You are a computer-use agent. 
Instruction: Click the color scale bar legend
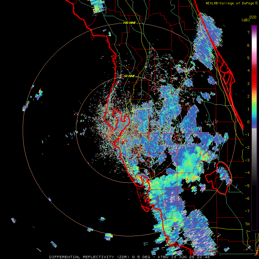(254, 128)
